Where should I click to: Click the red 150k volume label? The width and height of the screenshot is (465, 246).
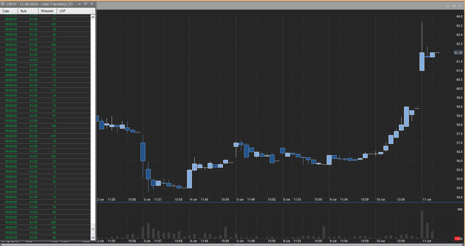tap(458, 239)
